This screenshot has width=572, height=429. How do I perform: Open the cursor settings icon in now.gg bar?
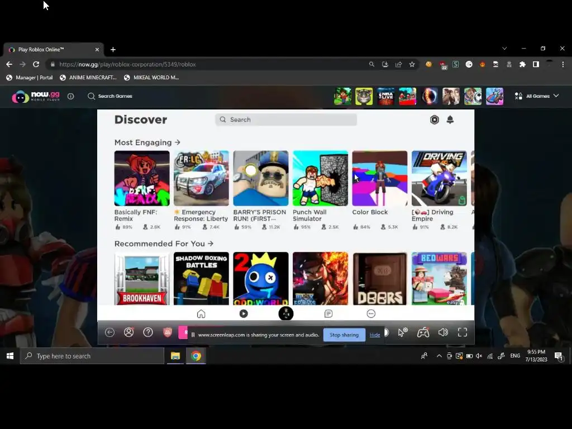click(x=403, y=332)
